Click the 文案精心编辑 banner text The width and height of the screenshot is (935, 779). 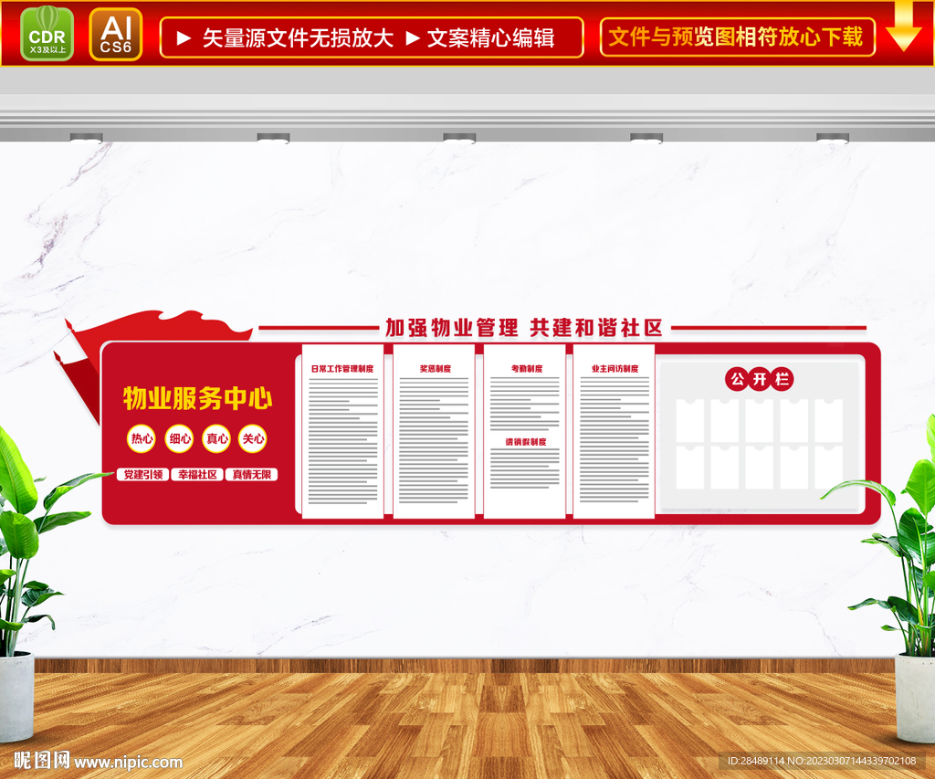coord(490,38)
